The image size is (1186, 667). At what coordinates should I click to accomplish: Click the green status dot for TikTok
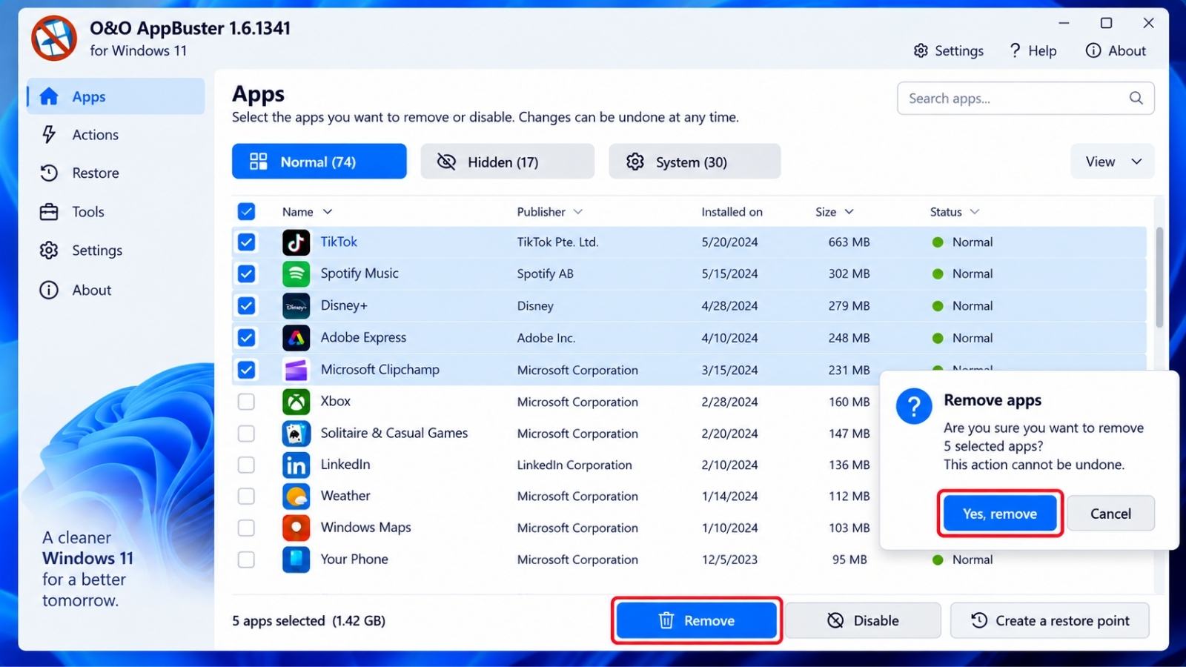938,242
